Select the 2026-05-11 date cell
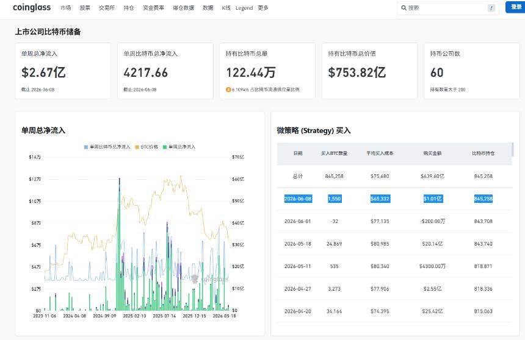 click(x=298, y=266)
